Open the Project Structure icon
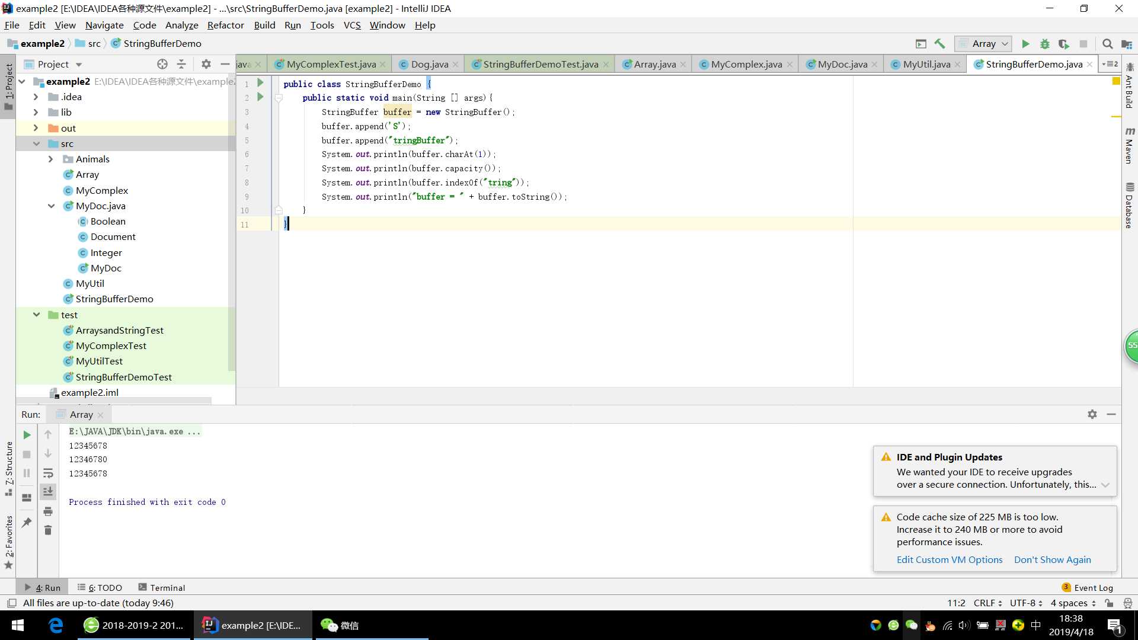 point(1127,44)
